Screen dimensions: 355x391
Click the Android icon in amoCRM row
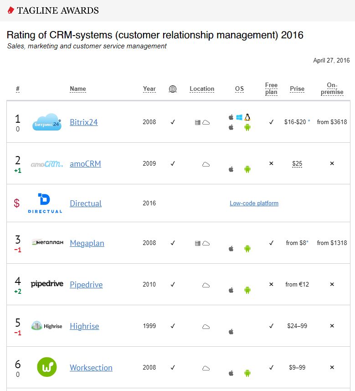[x=247, y=169]
